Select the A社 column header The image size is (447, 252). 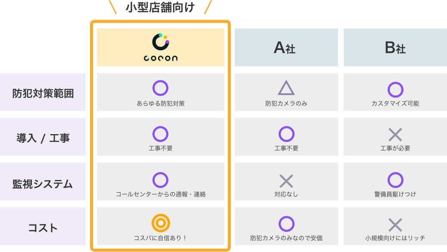(286, 47)
